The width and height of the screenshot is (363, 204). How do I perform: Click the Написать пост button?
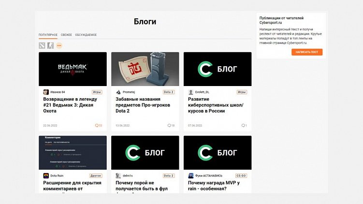click(307, 52)
